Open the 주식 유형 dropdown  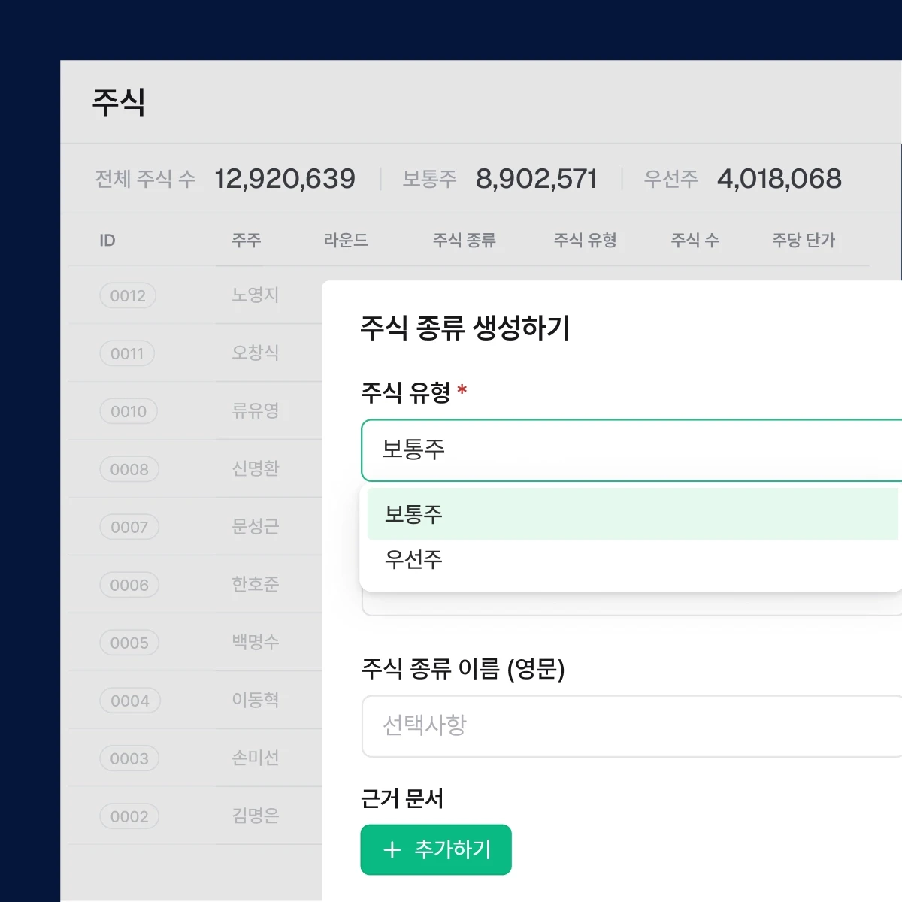pos(631,450)
